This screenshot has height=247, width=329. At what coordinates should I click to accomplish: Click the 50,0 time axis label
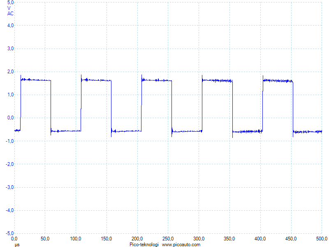click(x=45, y=239)
